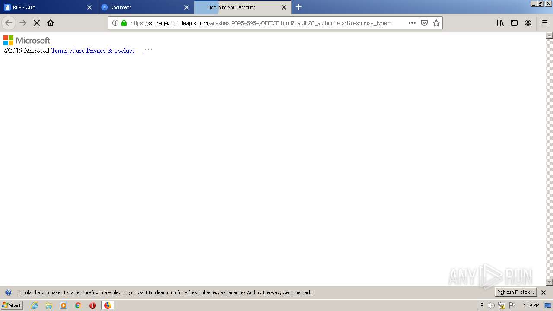Open the Firefox account menu
The image size is (553, 311).
(528, 23)
